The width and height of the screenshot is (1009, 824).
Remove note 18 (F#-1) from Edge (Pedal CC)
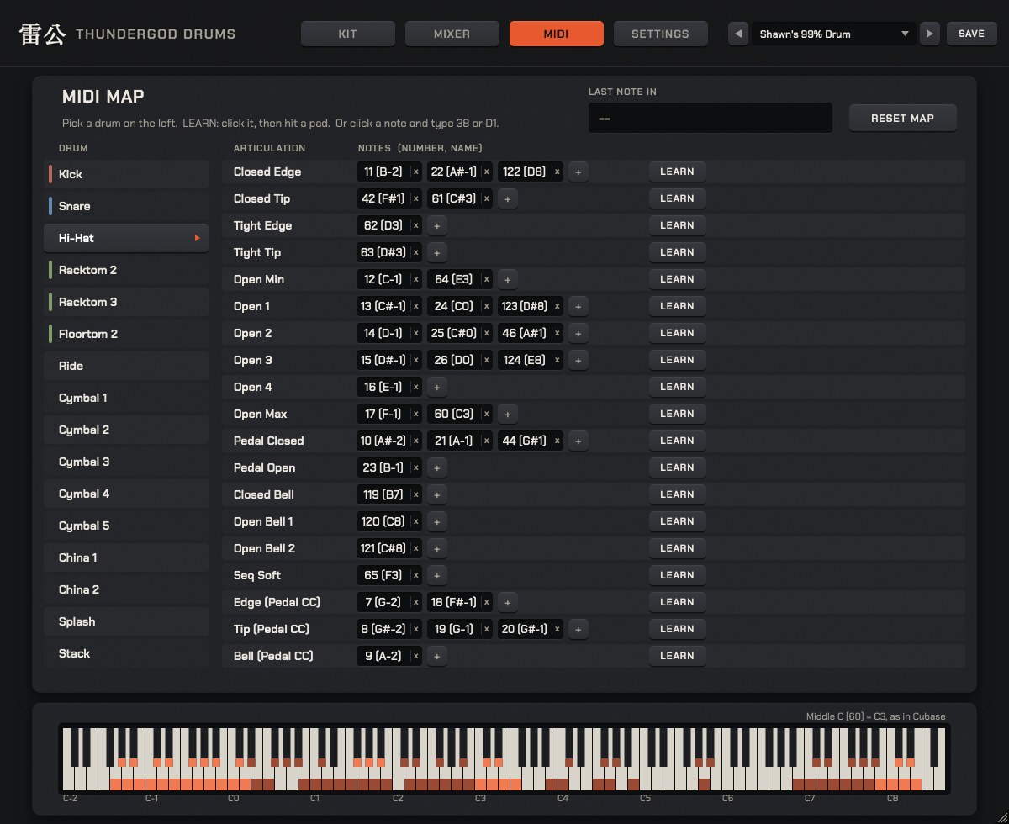(486, 602)
